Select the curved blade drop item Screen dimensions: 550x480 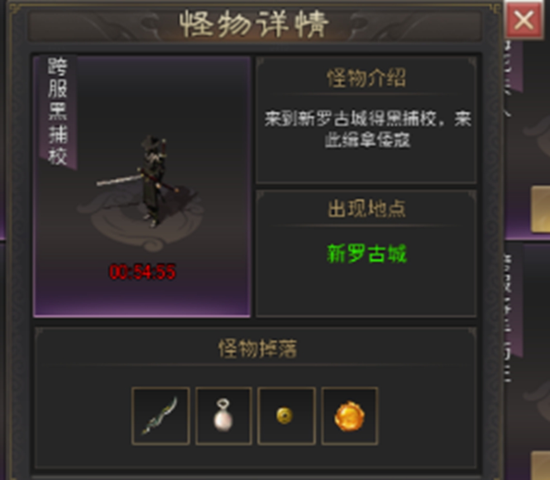(160, 416)
